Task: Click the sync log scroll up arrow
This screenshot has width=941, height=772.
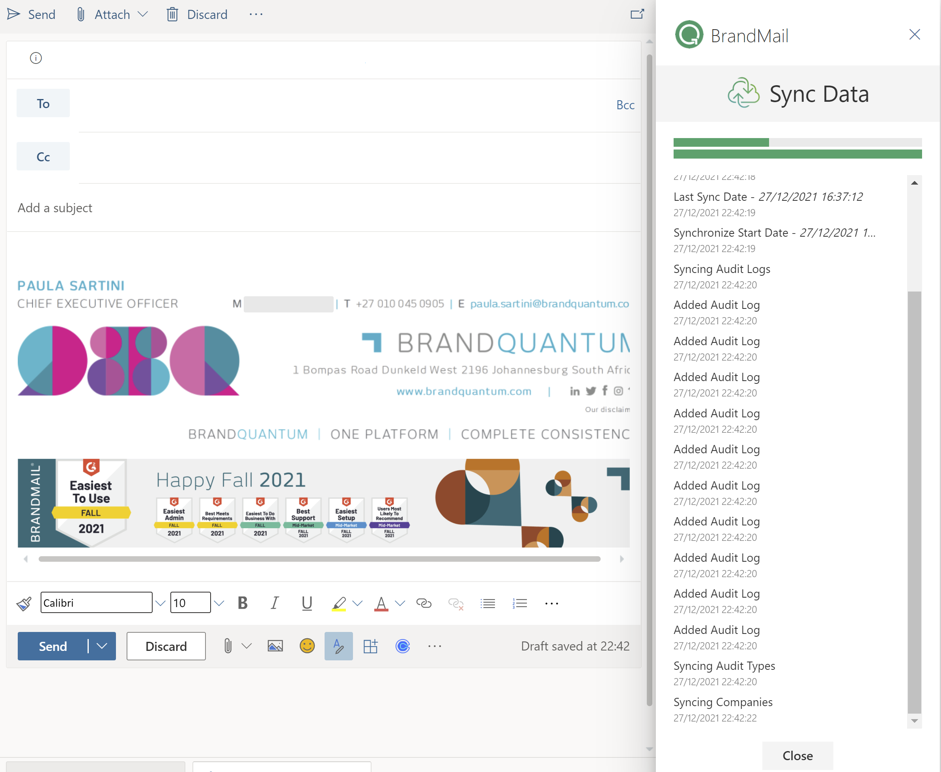Action: pos(914,183)
